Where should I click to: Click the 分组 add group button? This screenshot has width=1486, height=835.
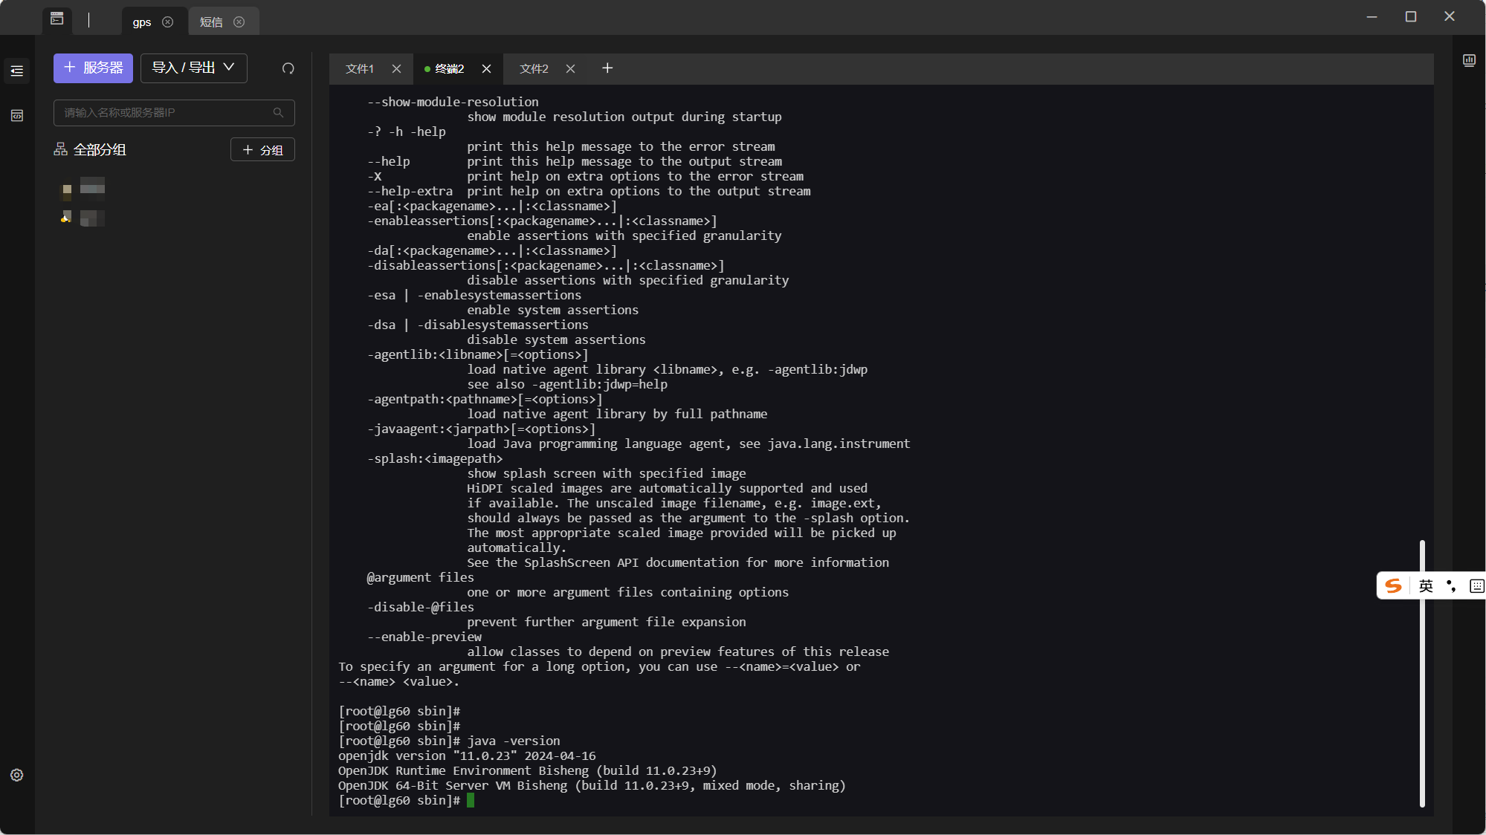pyautogui.click(x=262, y=150)
